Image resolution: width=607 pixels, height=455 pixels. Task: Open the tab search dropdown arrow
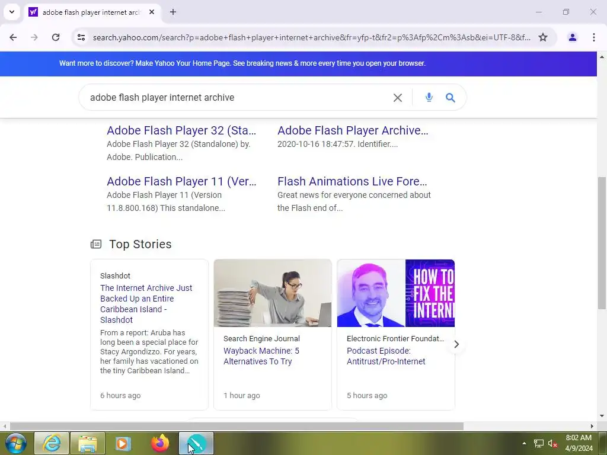[12, 12]
